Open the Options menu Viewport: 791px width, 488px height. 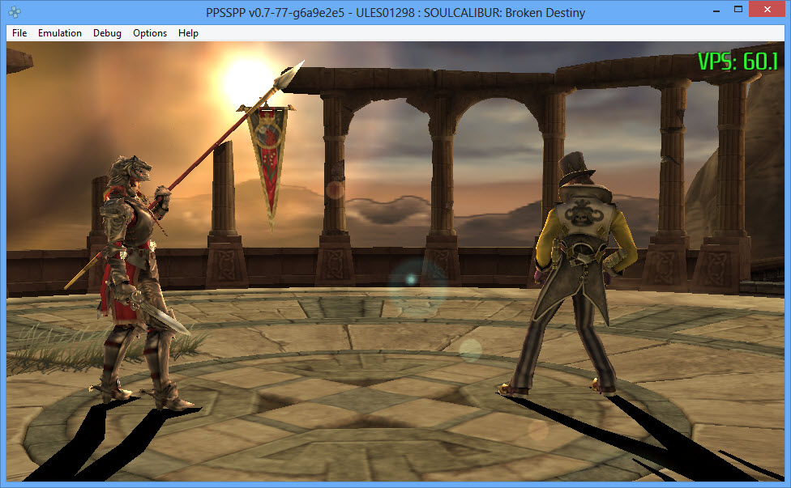point(150,33)
